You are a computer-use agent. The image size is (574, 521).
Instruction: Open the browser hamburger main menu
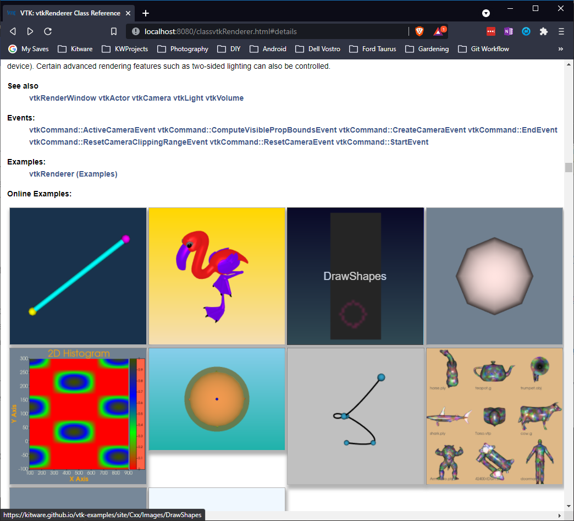[561, 31]
